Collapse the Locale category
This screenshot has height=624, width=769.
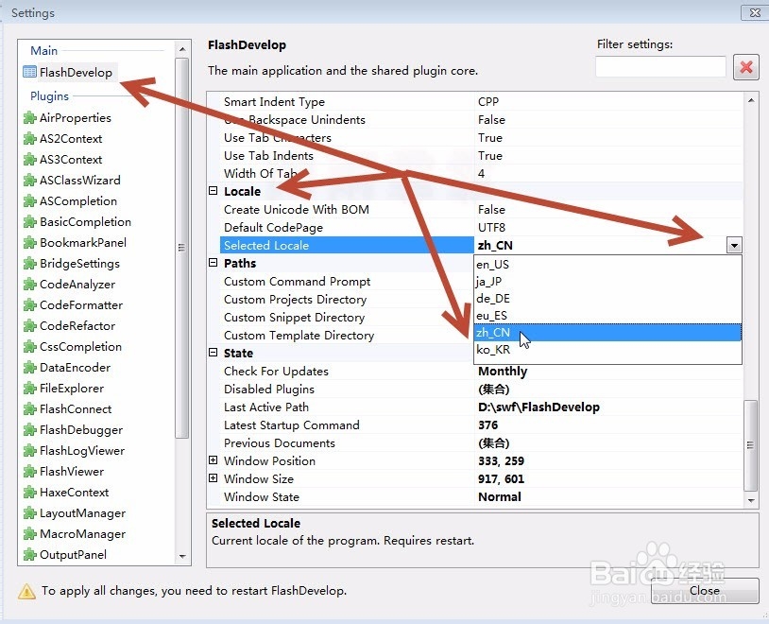point(213,190)
